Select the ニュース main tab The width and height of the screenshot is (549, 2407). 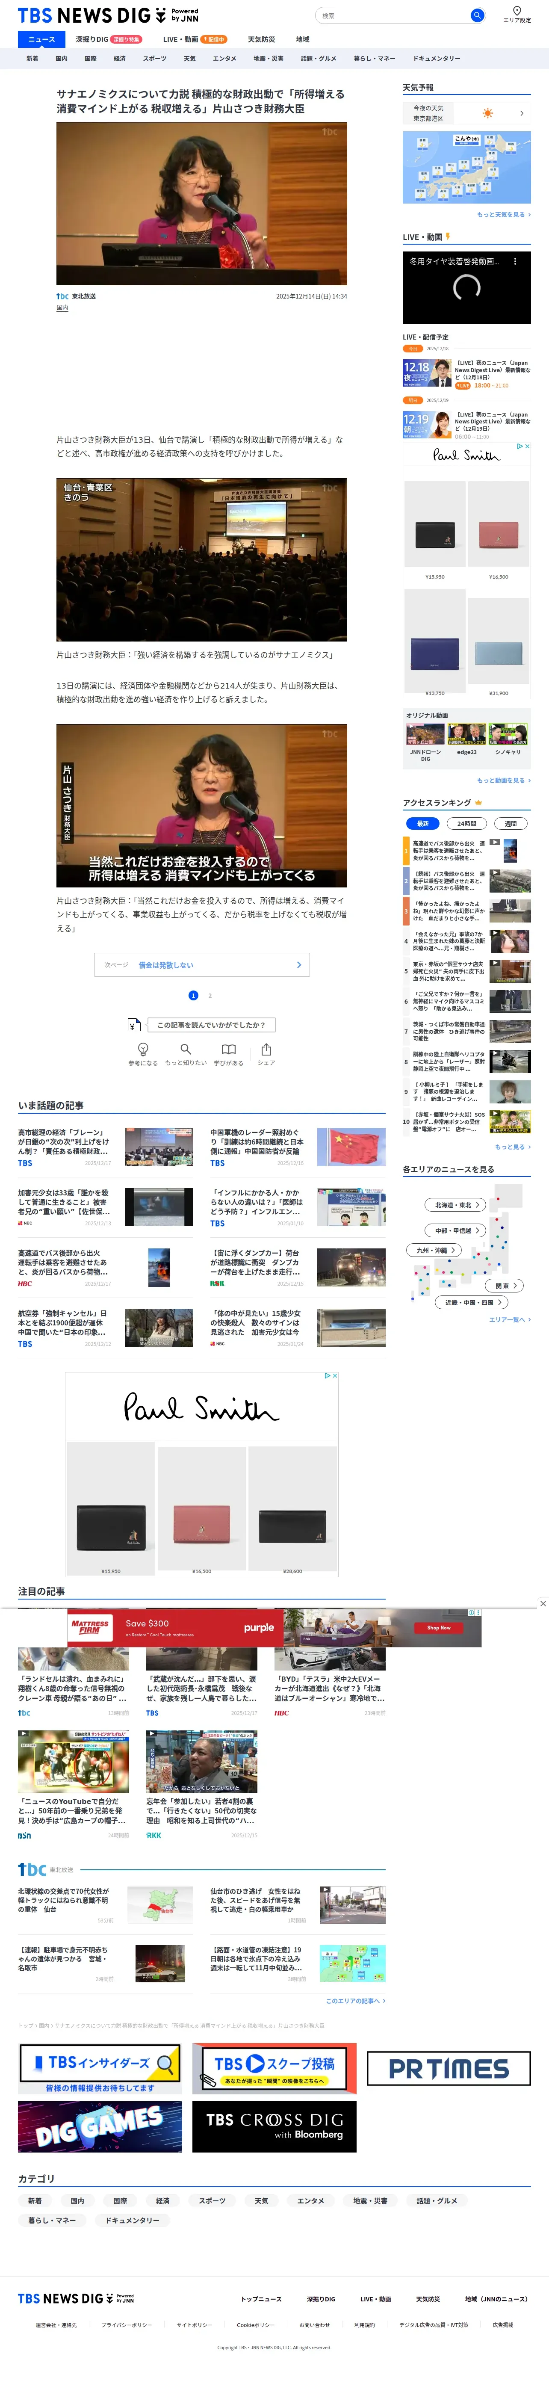pyautogui.click(x=41, y=39)
